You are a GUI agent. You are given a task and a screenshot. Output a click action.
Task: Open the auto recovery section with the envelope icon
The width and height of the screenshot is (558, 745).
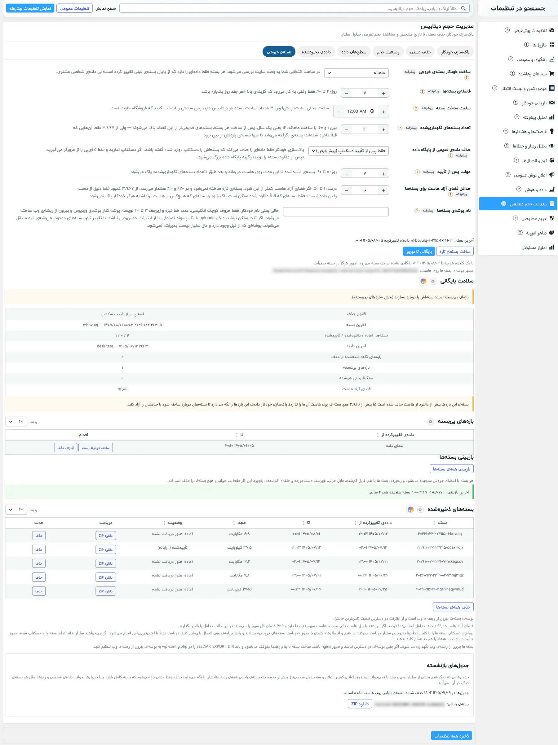[534, 103]
